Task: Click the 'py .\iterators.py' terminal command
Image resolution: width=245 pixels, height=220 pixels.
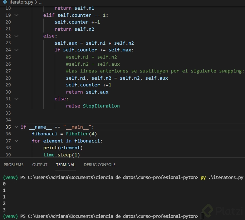Action: pyautogui.click(x=222, y=177)
